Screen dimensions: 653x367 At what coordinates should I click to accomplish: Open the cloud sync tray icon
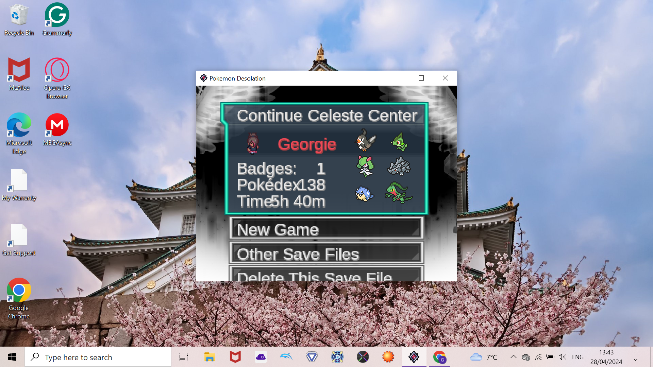[x=526, y=357]
